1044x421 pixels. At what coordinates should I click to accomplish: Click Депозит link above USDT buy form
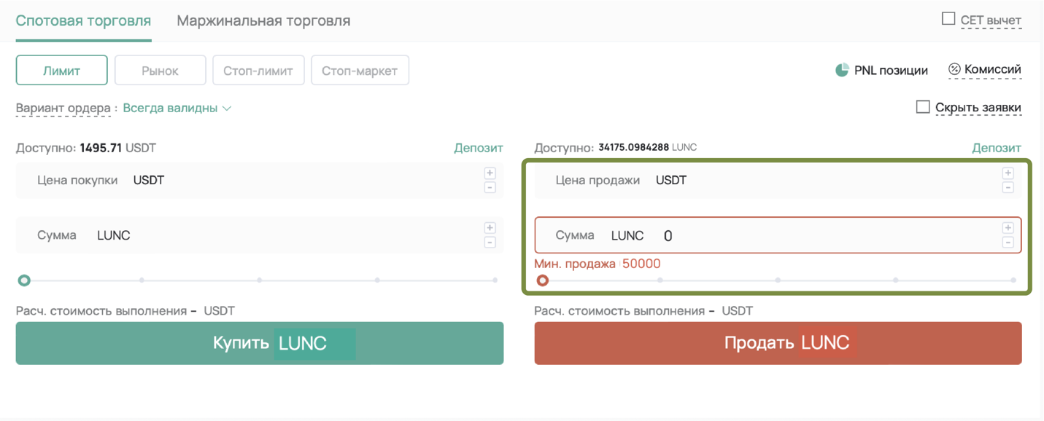[479, 147]
